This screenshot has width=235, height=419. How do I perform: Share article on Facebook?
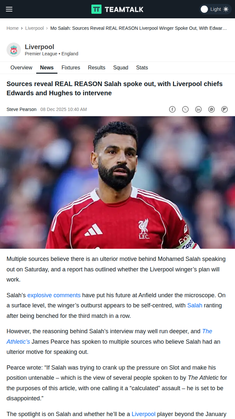click(172, 109)
